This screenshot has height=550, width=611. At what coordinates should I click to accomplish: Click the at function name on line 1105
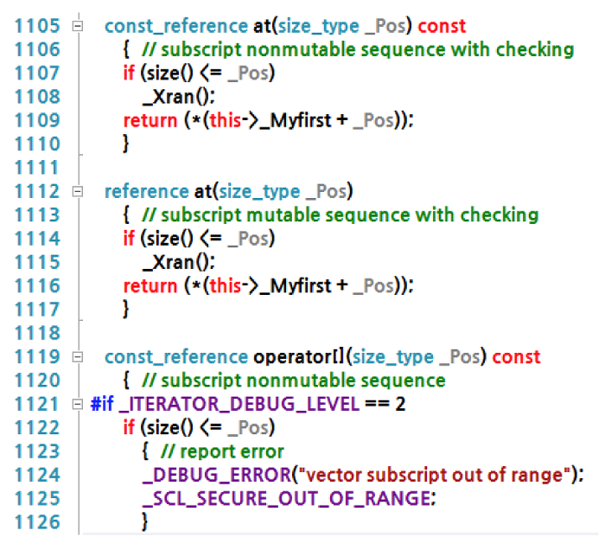click(x=262, y=26)
